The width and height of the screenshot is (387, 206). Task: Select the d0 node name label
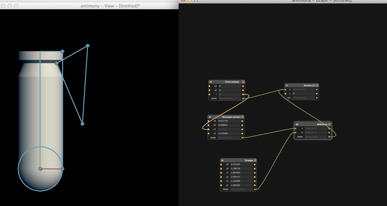click(297, 124)
